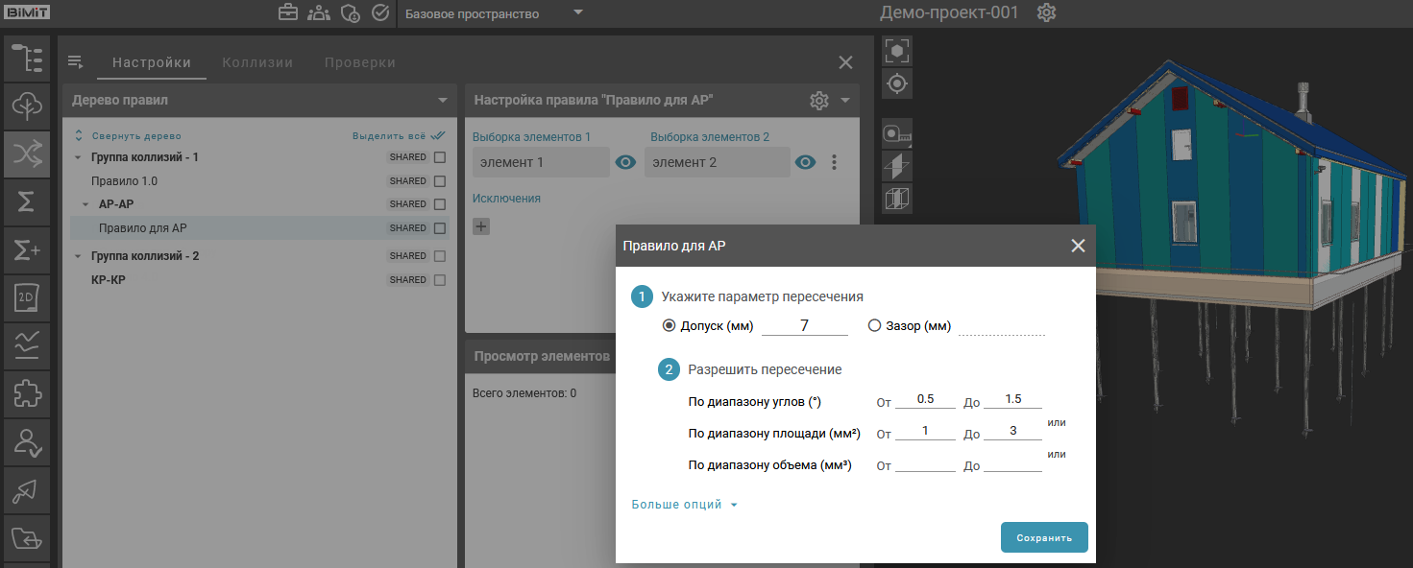Click the Сохранить button
The height and width of the screenshot is (568, 1413).
(x=1043, y=538)
